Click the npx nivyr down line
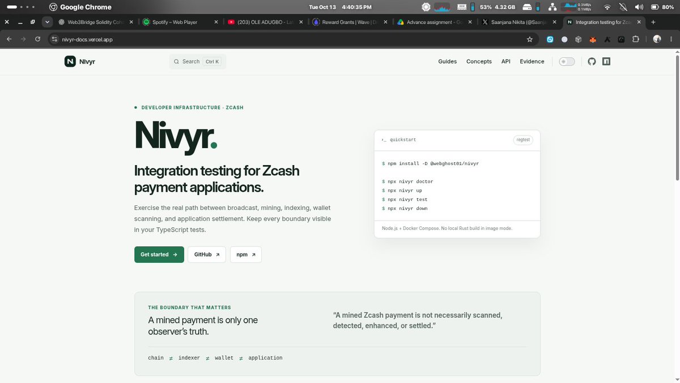Image resolution: width=680 pixels, height=383 pixels. 405,209
